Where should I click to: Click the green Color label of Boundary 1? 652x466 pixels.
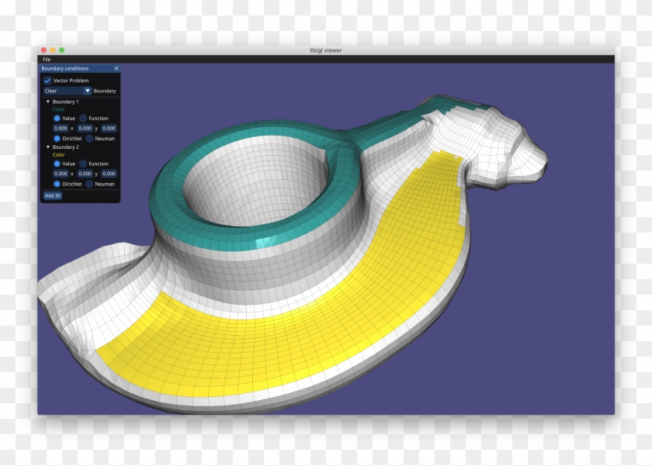57,109
